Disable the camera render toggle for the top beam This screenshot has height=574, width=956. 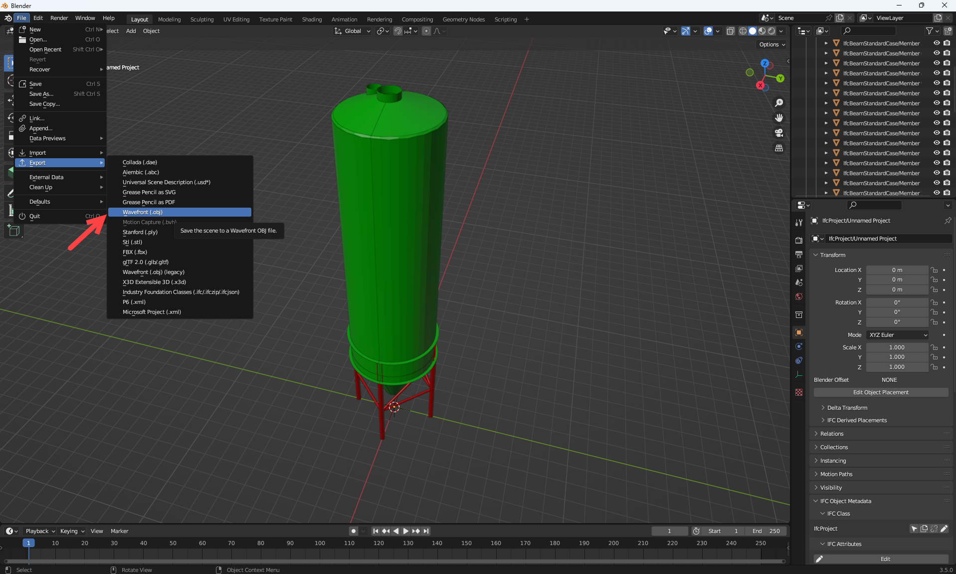click(x=947, y=43)
